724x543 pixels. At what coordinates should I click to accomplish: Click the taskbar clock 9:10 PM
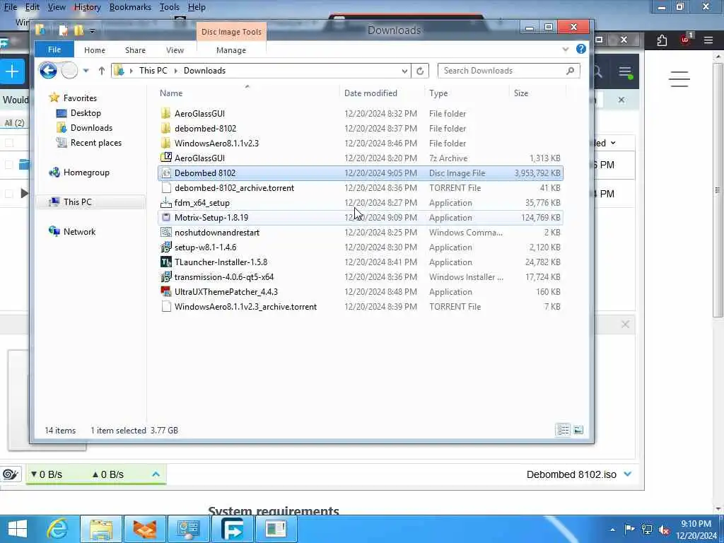[696, 524]
